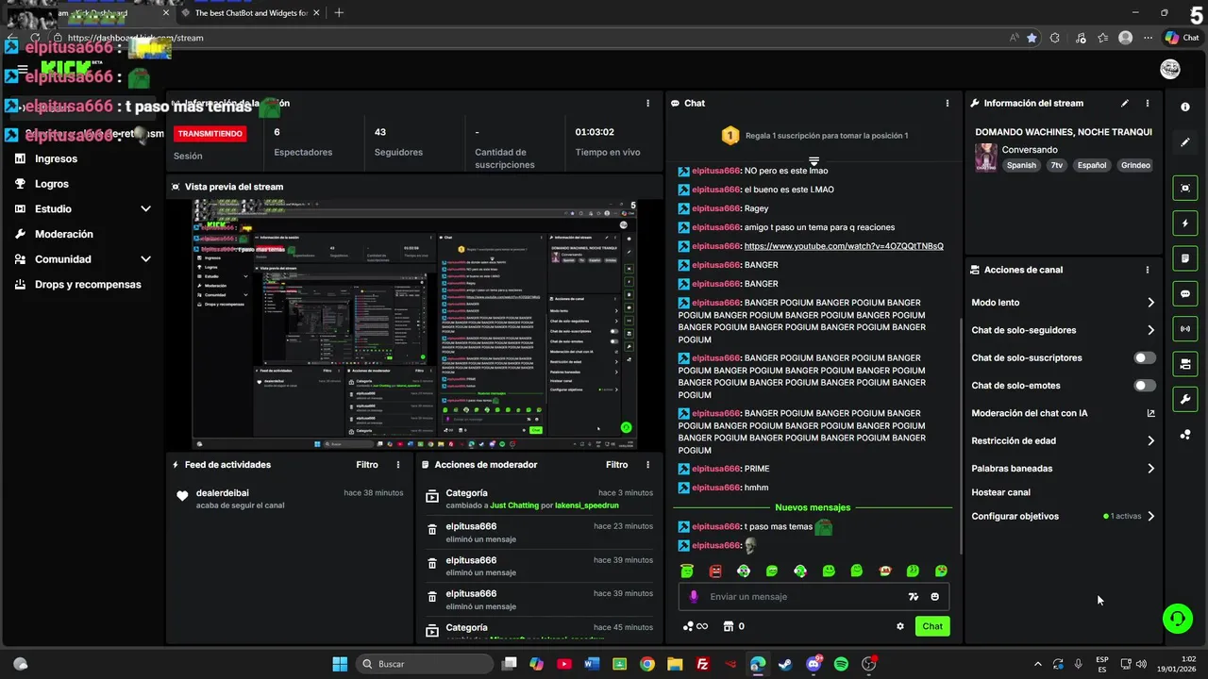Open the green headset support button

[1177, 619]
